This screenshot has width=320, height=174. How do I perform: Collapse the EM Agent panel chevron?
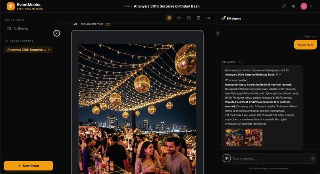tap(218, 33)
